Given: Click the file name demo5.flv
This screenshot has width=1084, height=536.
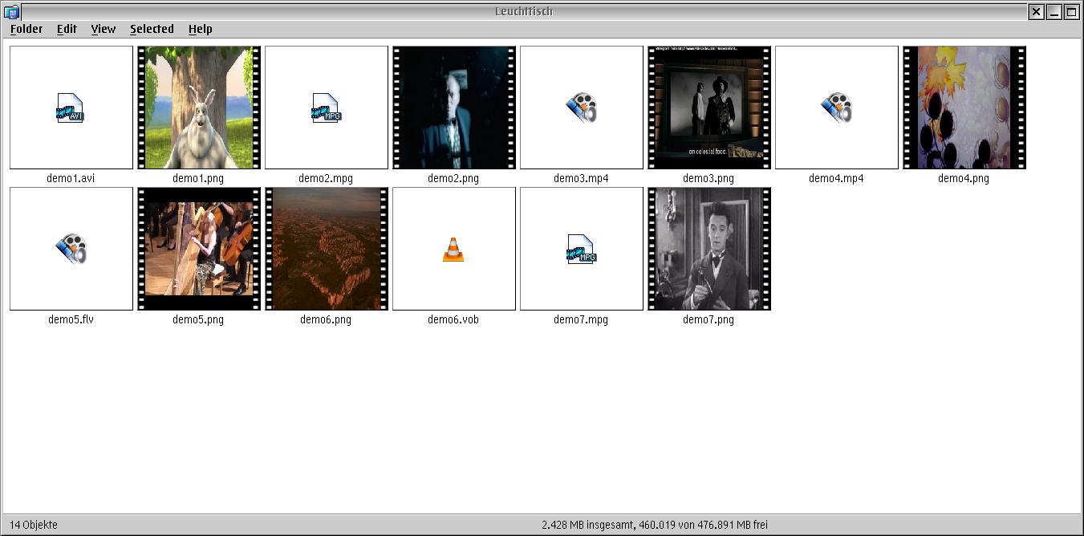Looking at the screenshot, I should [x=71, y=319].
